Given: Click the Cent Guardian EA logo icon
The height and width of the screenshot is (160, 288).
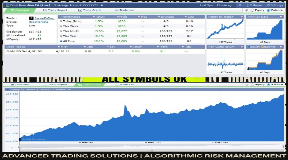Looking at the screenshot, I should [x=7, y=5].
